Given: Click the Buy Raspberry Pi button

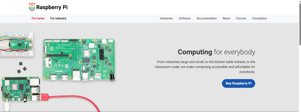Looking at the screenshot, I should 238,83.
